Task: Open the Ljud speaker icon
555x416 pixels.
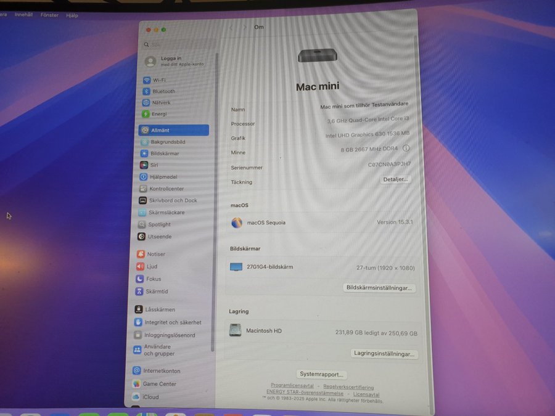Action: click(141, 266)
